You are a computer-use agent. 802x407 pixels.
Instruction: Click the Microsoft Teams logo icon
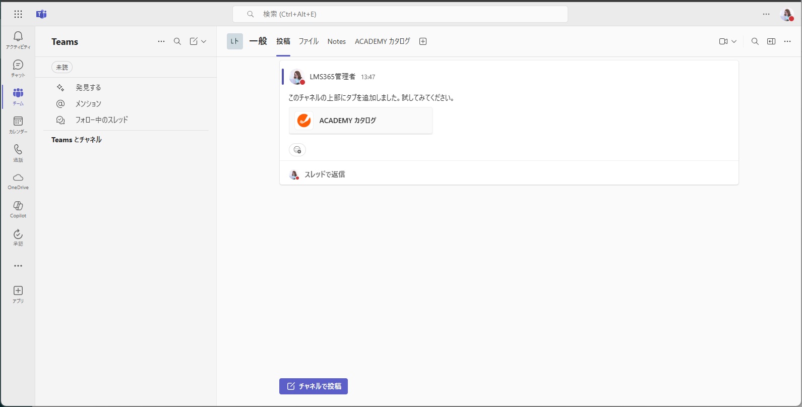click(41, 14)
